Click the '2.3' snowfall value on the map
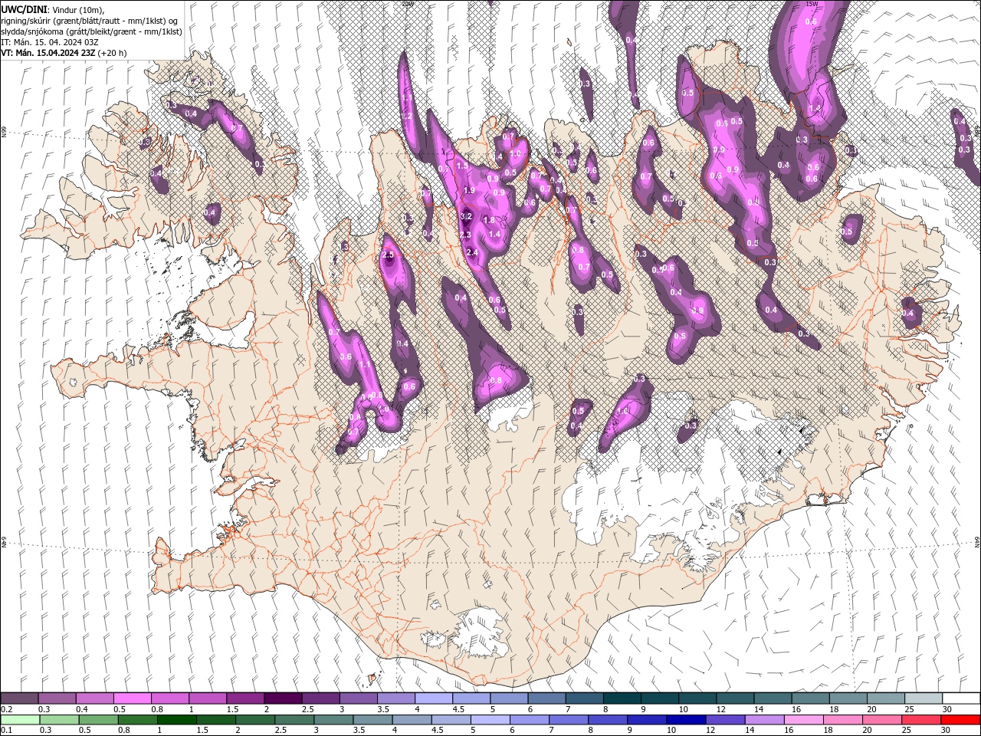The image size is (981, 736). 464,235
